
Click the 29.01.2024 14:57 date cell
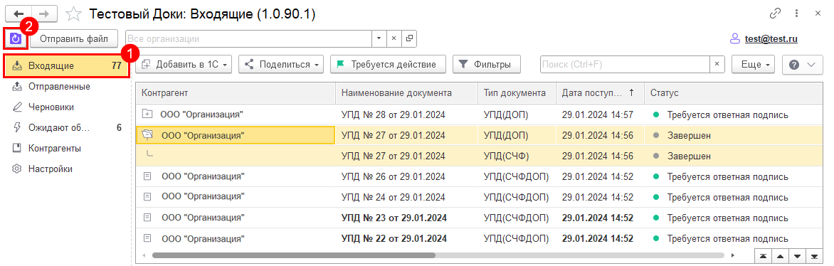tap(600, 115)
